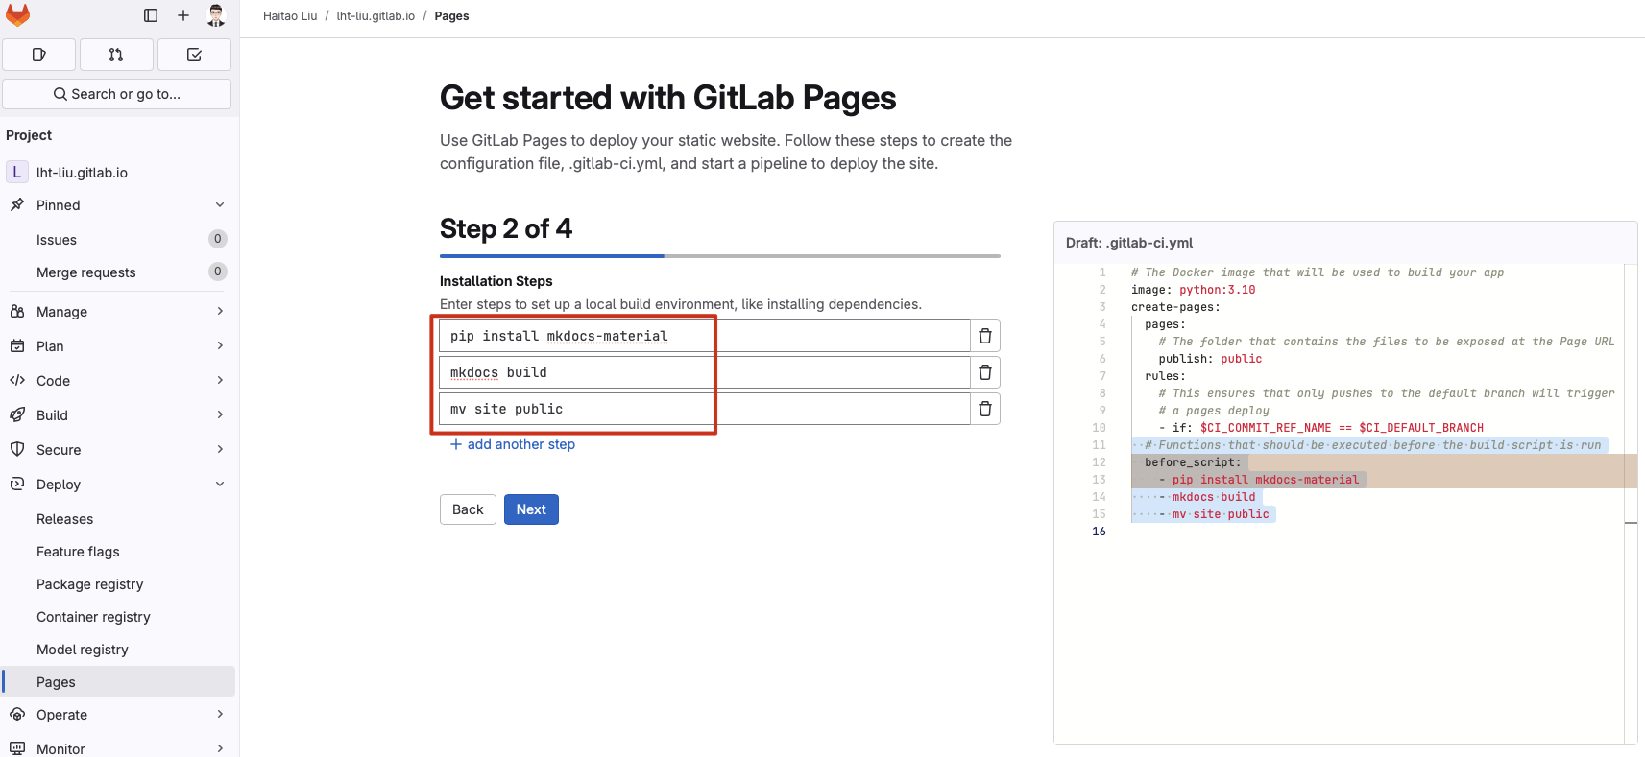The width and height of the screenshot is (1645, 757).
Task: Click the 'Draft: .gitlab-ci.yml' header
Action: [x=1129, y=243]
